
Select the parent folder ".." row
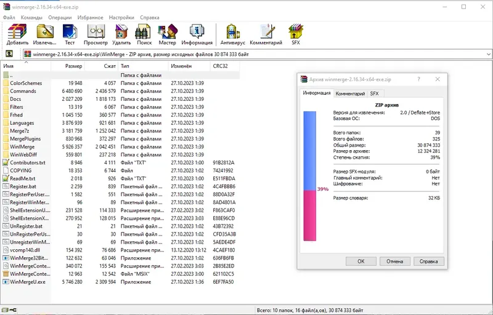(120, 75)
